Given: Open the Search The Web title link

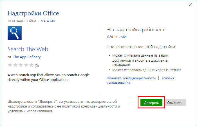Looking at the screenshot, I should [x=28, y=49].
